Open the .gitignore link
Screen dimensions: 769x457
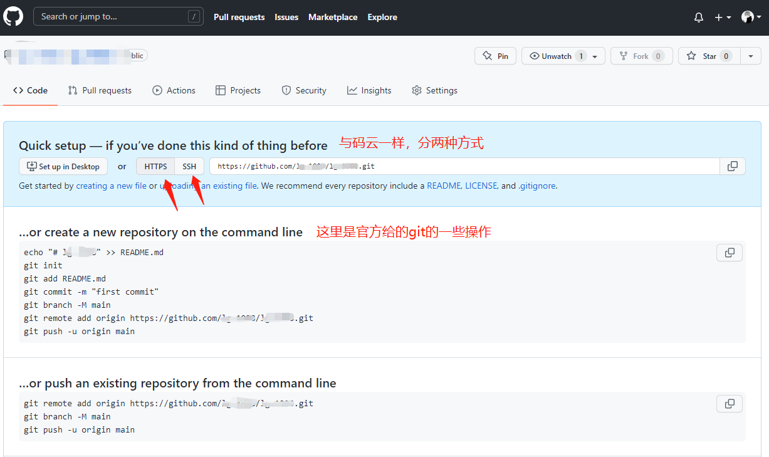point(536,186)
